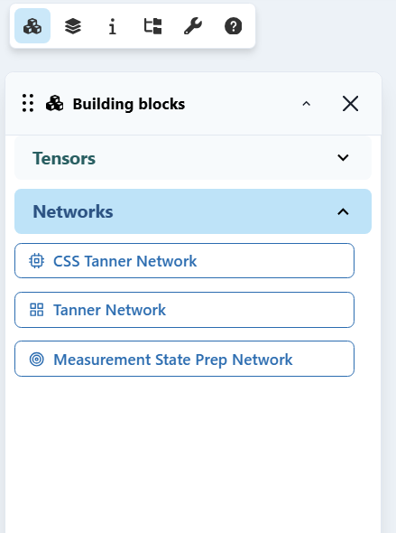
Task: Select the Networks section header
Action: (193, 211)
